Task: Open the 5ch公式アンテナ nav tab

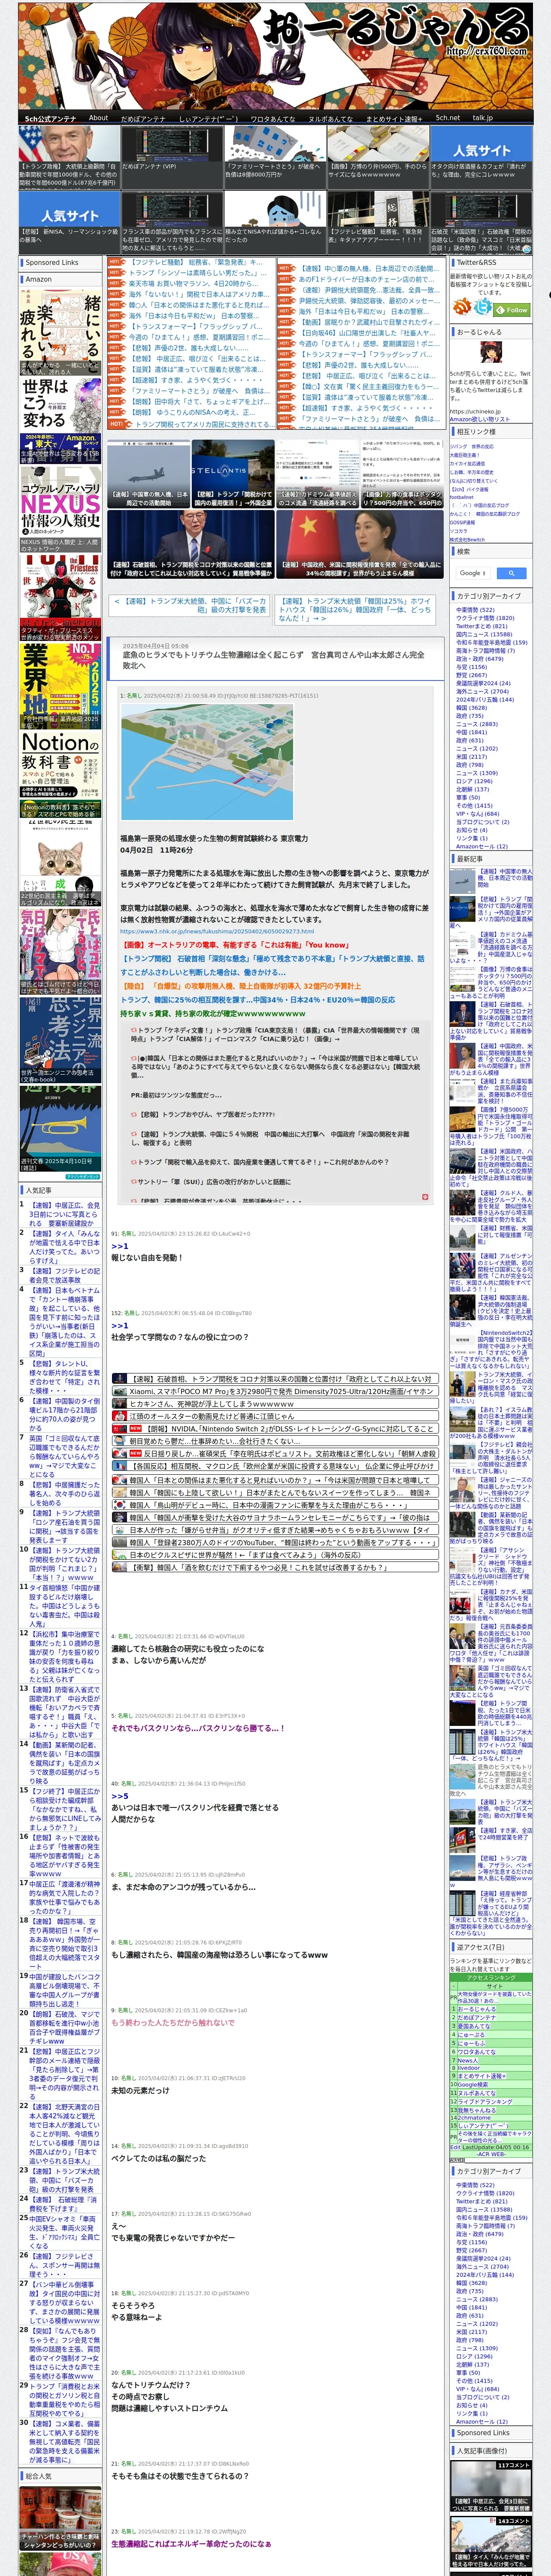Action: click(x=50, y=118)
